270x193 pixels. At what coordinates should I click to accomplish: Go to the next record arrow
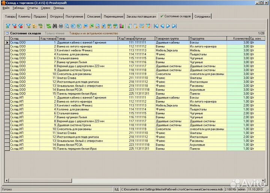pos(168,26)
